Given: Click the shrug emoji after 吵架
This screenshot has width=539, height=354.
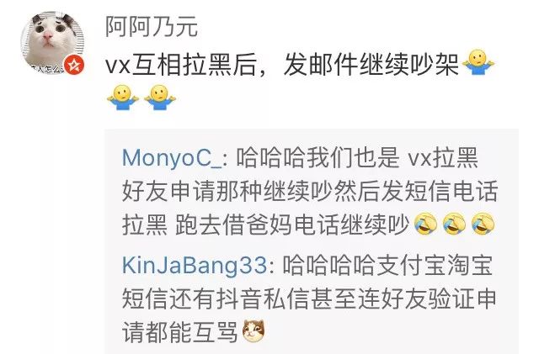Looking at the screenshot, I should click(478, 62).
